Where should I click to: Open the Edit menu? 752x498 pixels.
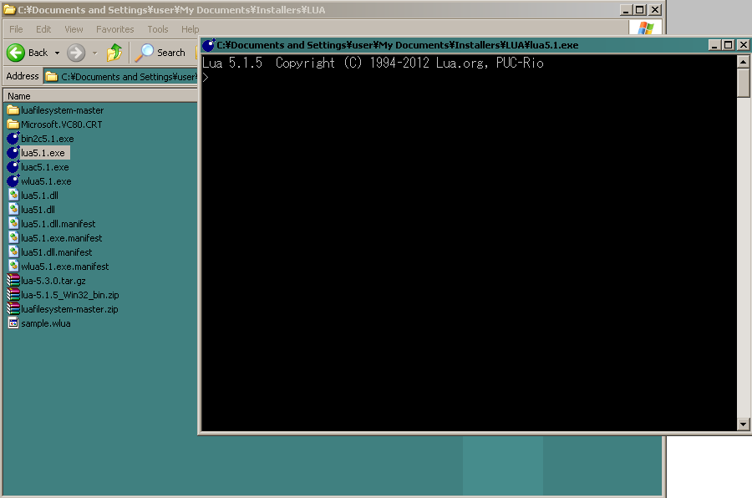(43, 29)
